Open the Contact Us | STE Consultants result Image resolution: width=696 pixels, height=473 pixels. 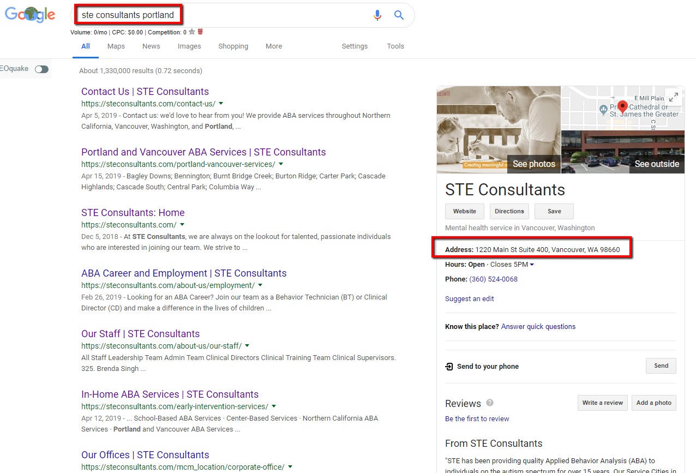tap(145, 91)
